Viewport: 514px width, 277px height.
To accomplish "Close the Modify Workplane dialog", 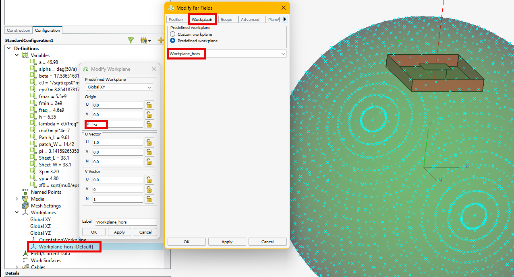I will pos(153,69).
